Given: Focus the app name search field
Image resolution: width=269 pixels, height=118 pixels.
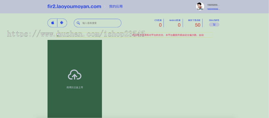Looking at the screenshot, I should pos(97,23).
